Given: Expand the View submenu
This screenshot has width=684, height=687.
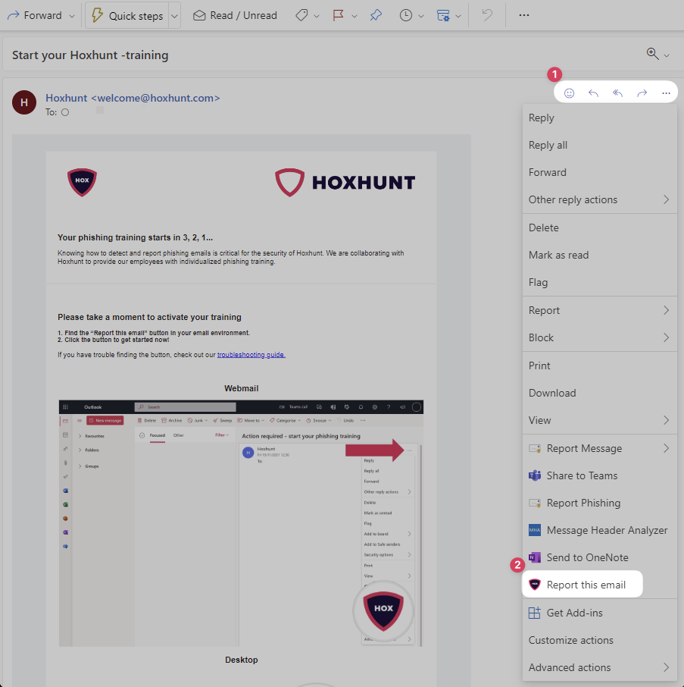Looking at the screenshot, I should 599,420.
